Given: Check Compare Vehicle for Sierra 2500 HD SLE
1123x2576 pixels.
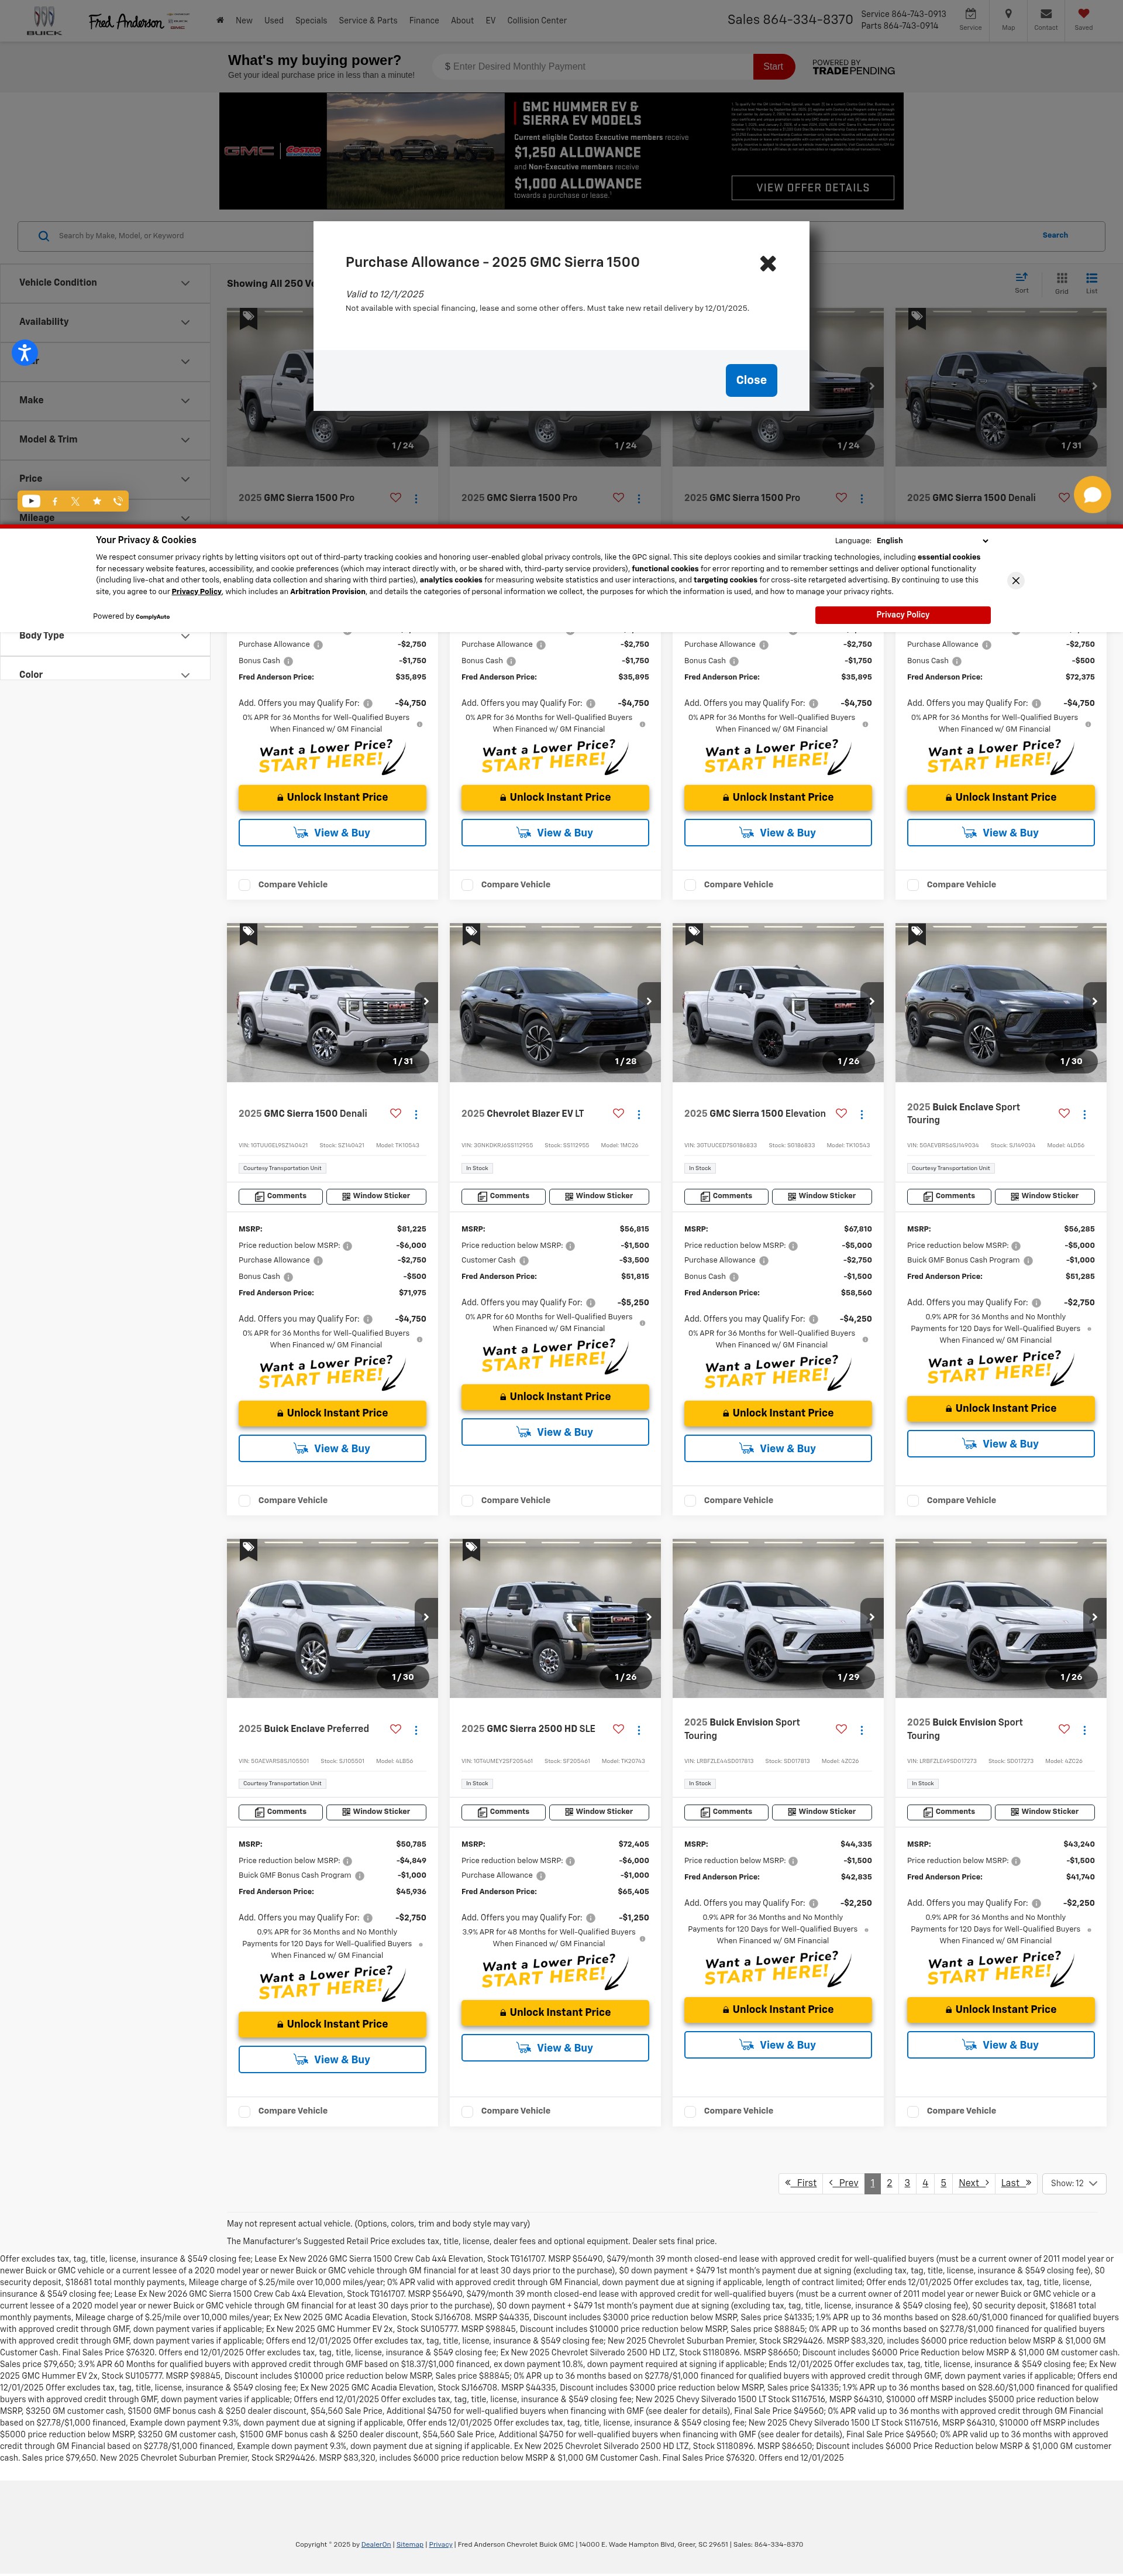Looking at the screenshot, I should 467,2111.
